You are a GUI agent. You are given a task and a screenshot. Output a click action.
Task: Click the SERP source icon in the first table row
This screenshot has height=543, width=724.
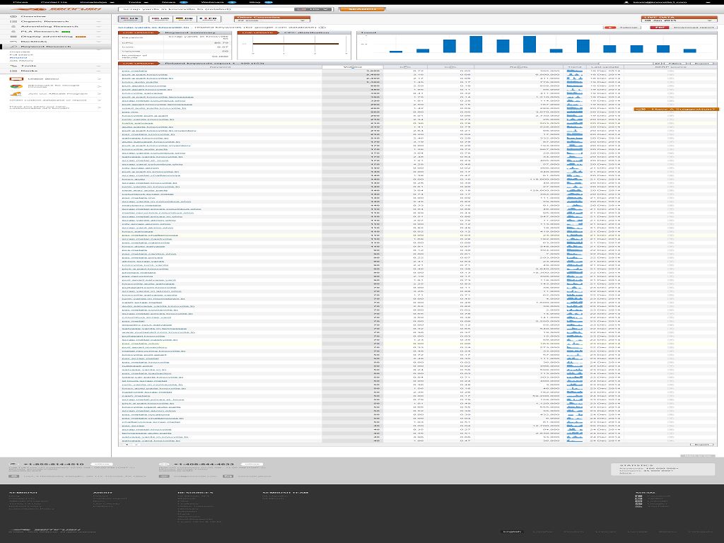pyautogui.click(x=670, y=71)
